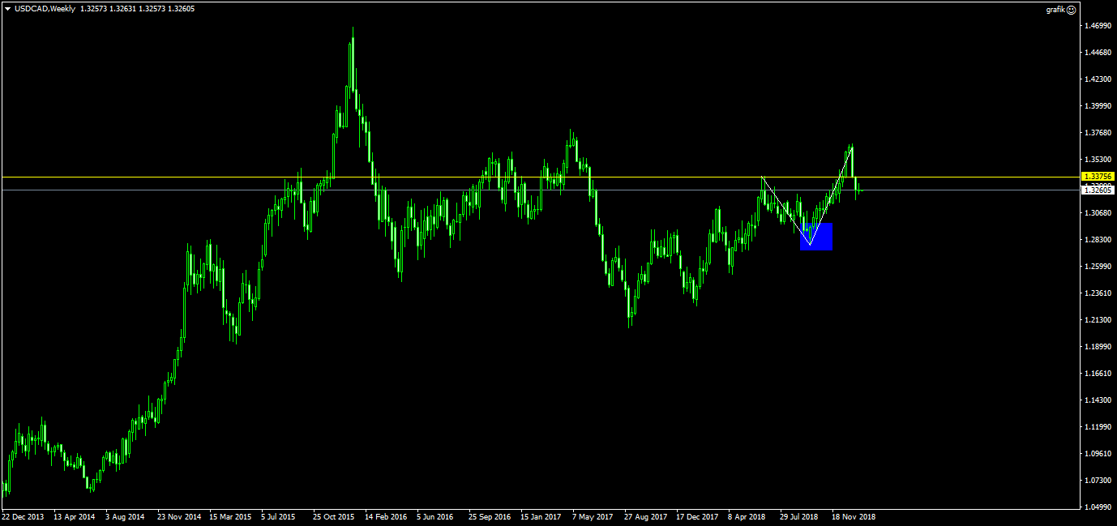Click the 1.07300 price axis label

tap(1096, 481)
